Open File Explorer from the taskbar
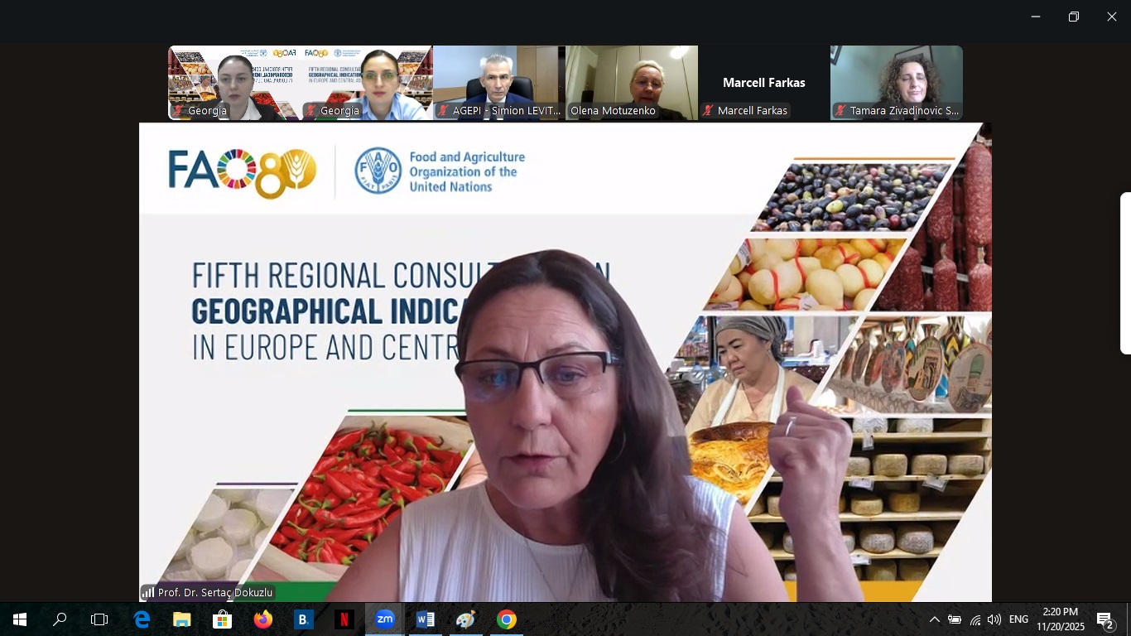The width and height of the screenshot is (1131, 636). (182, 619)
